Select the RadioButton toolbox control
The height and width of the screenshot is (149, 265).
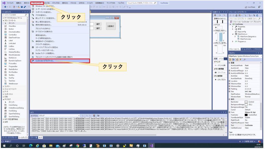tap(13, 69)
